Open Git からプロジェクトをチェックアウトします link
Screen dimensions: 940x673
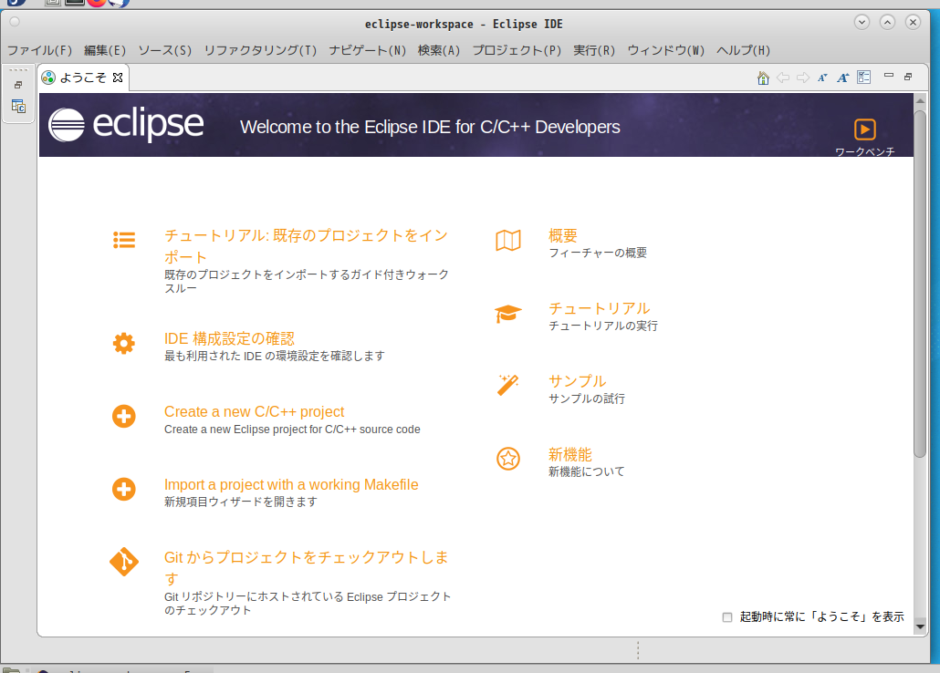(307, 567)
